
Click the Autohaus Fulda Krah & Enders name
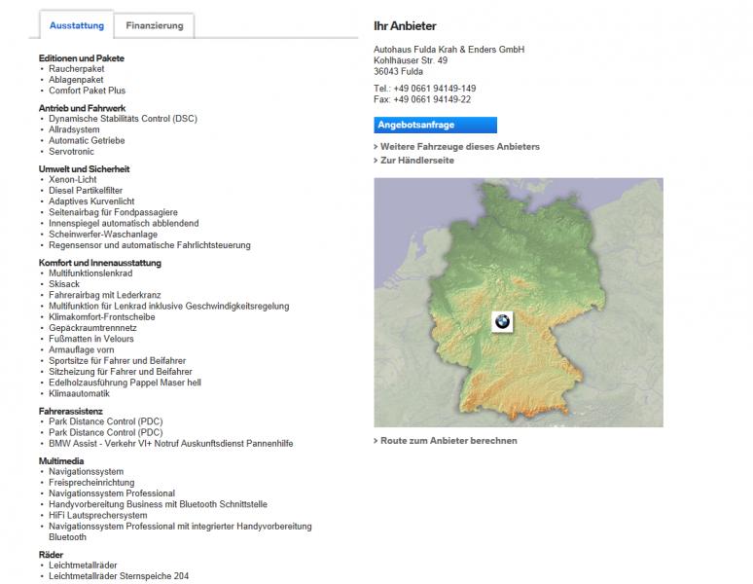448,50
